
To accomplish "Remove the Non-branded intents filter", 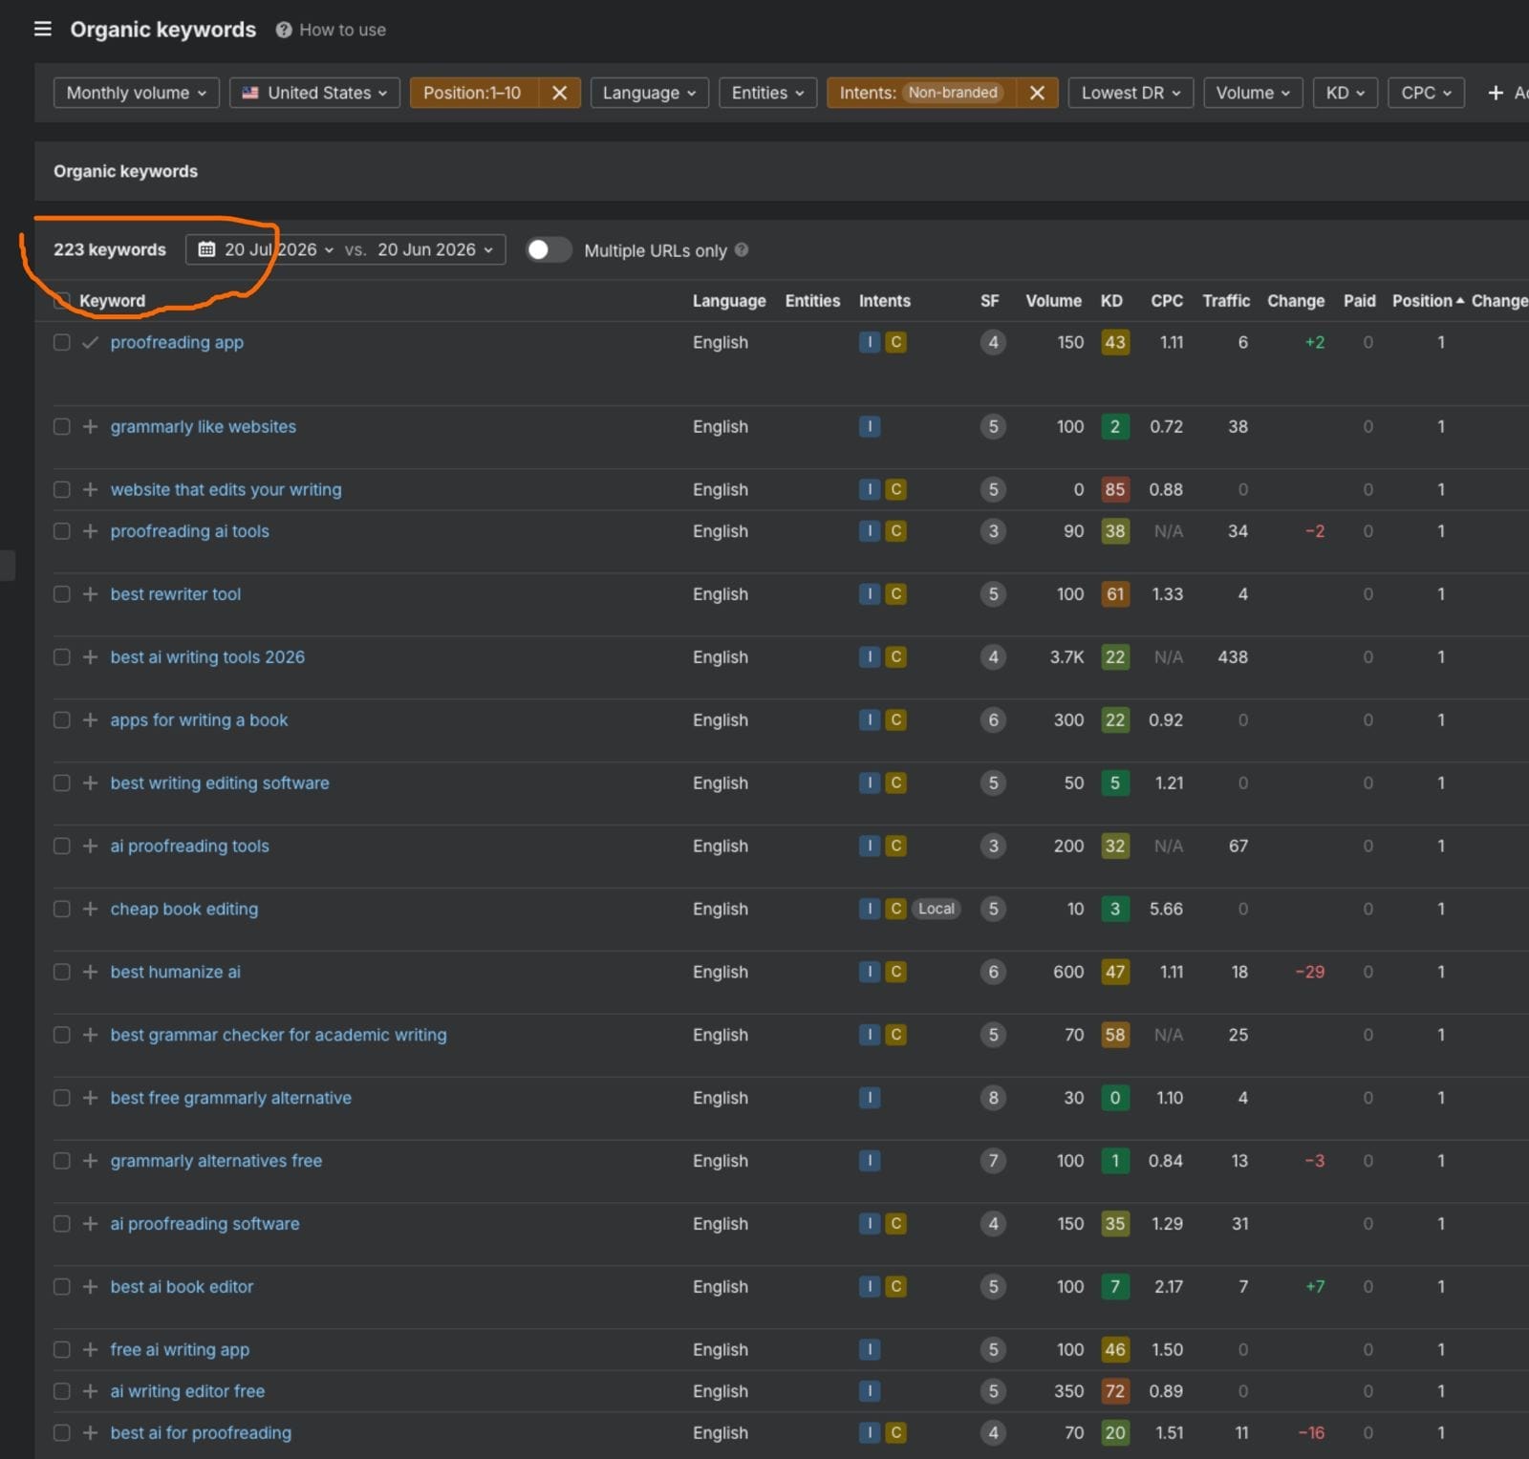I will pyautogui.click(x=1037, y=93).
